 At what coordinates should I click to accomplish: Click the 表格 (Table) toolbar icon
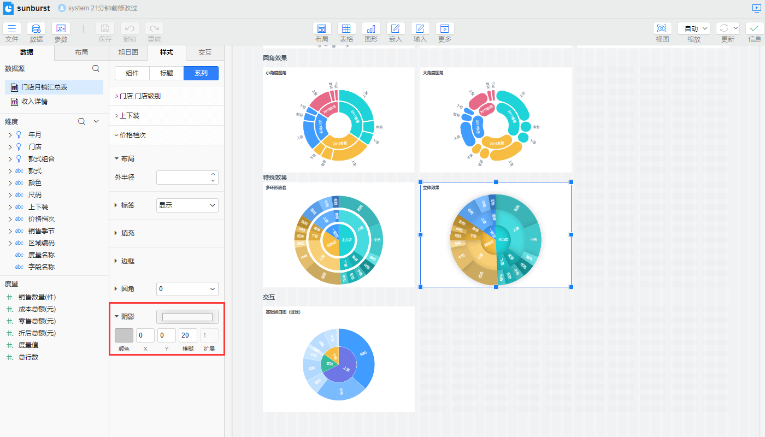click(346, 29)
